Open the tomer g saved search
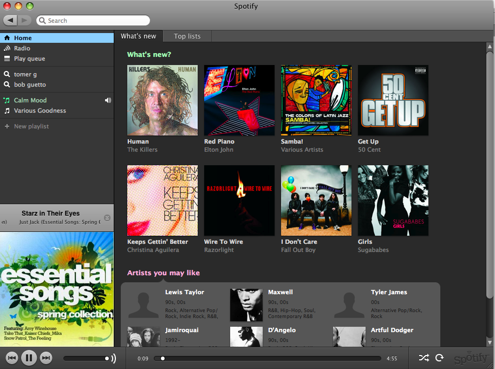 [x=57, y=74]
